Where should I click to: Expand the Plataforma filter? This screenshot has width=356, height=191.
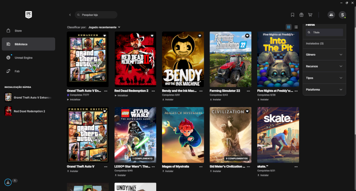point(324,89)
